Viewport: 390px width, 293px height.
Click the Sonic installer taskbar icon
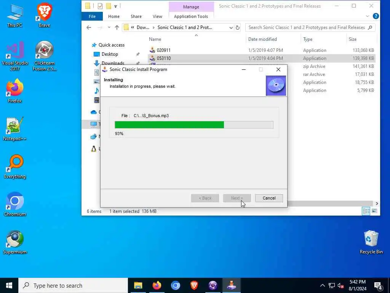[231, 285]
